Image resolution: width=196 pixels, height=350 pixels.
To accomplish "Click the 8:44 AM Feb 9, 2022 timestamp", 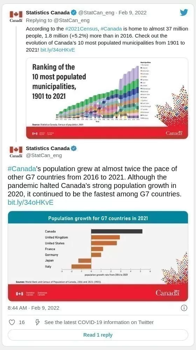I will [33, 308].
